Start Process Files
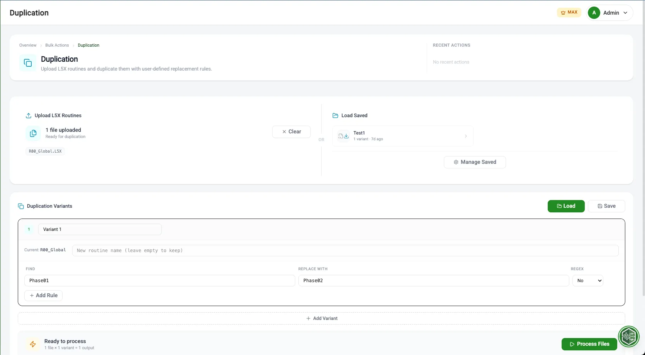 coord(589,344)
